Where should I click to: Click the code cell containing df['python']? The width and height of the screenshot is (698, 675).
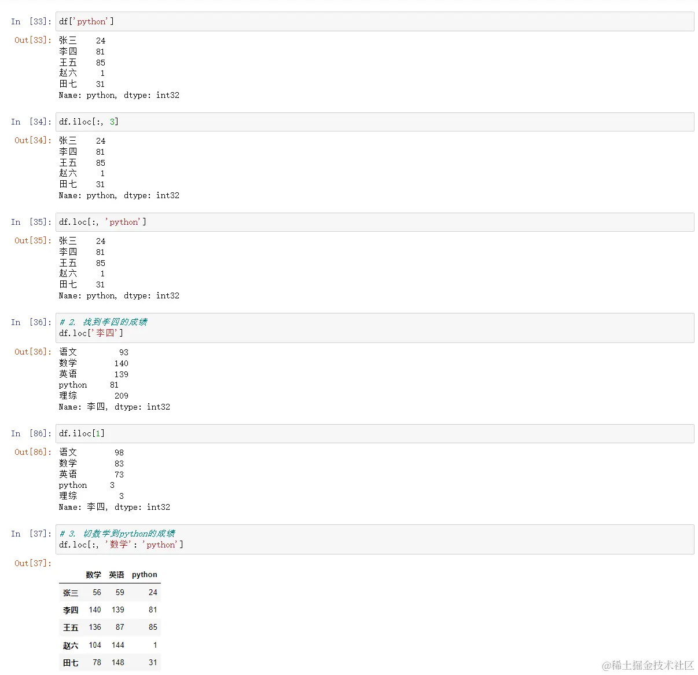tap(375, 21)
